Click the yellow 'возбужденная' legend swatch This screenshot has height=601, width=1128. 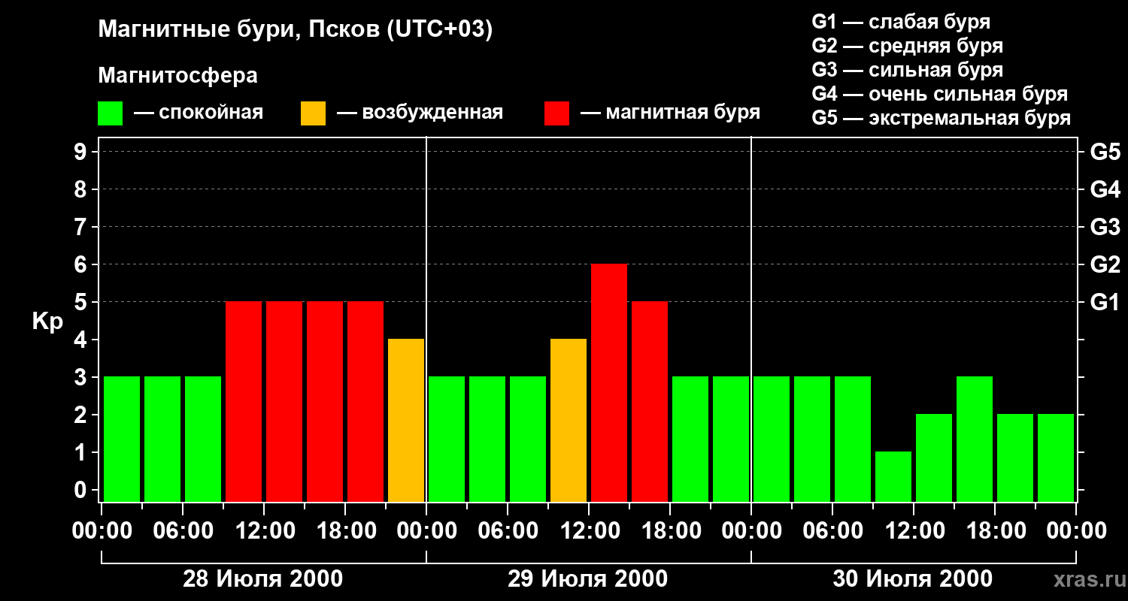click(x=314, y=113)
